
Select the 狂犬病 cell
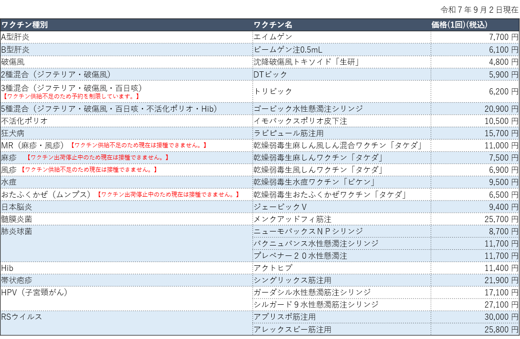[x=126, y=133]
